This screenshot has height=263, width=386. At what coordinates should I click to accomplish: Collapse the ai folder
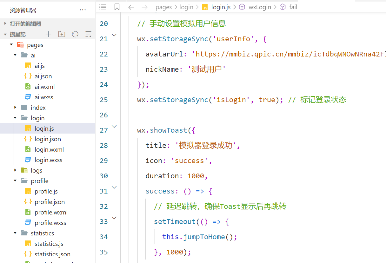pyautogui.click(x=15, y=55)
